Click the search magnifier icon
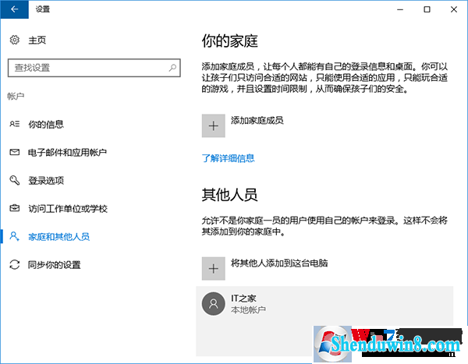 coord(172,68)
